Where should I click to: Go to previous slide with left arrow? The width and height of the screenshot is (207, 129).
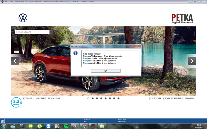point(15,61)
